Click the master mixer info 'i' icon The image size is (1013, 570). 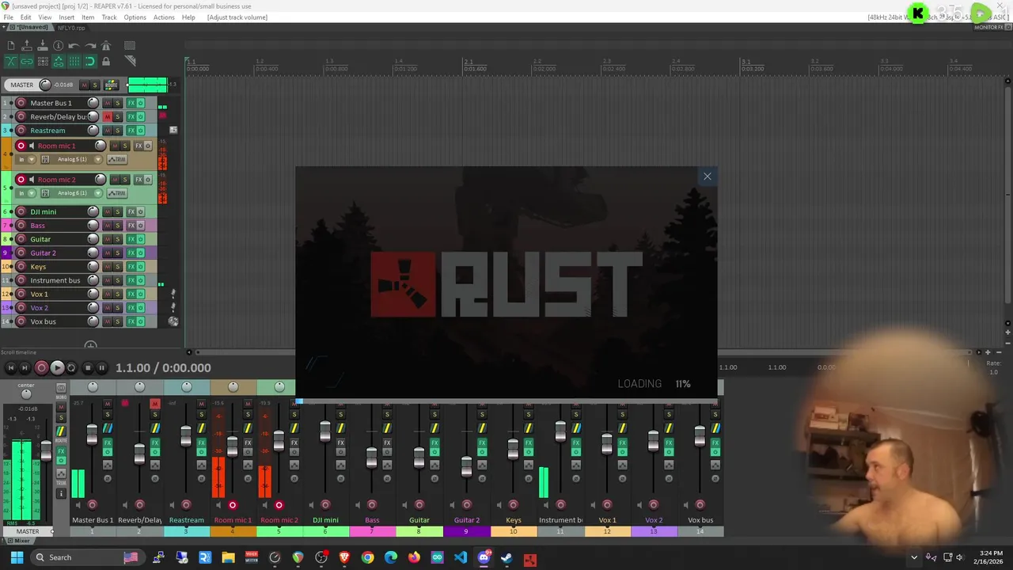(61, 493)
